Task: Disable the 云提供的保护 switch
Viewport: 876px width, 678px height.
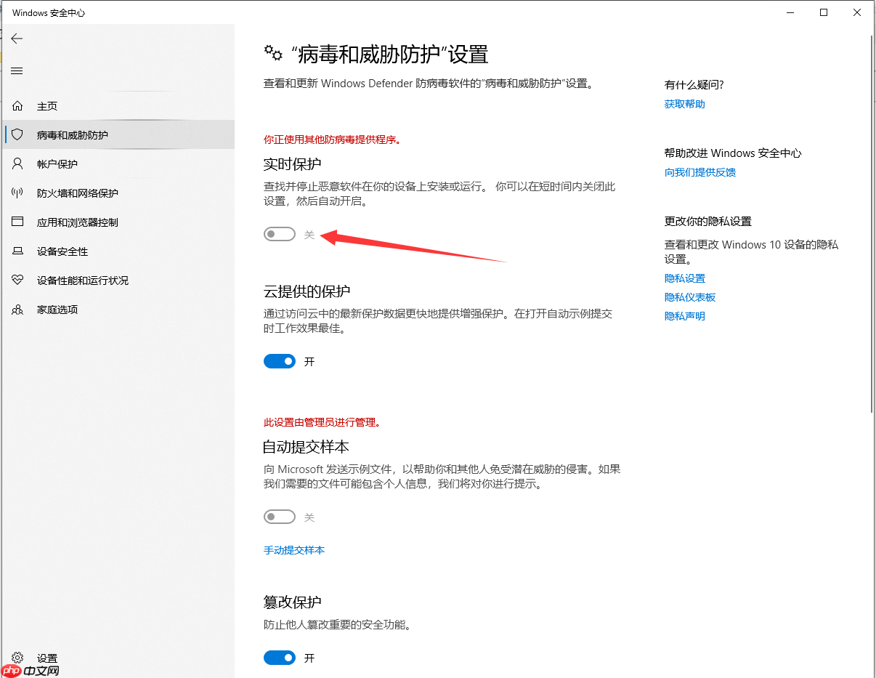Action: coord(279,361)
